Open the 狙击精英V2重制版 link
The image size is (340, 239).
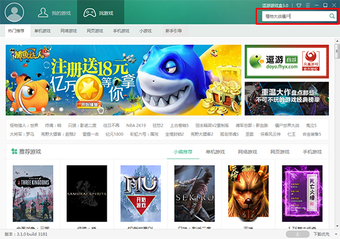(212, 125)
